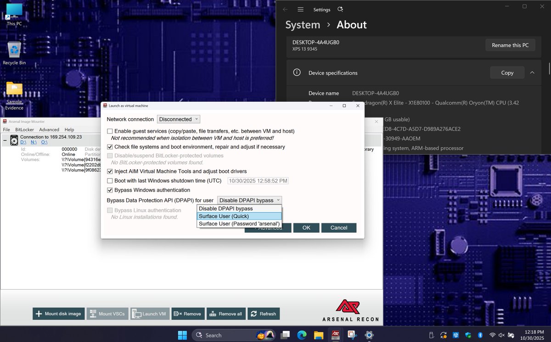Open the Windows Start menu
The height and width of the screenshot is (342, 551).
(182, 335)
